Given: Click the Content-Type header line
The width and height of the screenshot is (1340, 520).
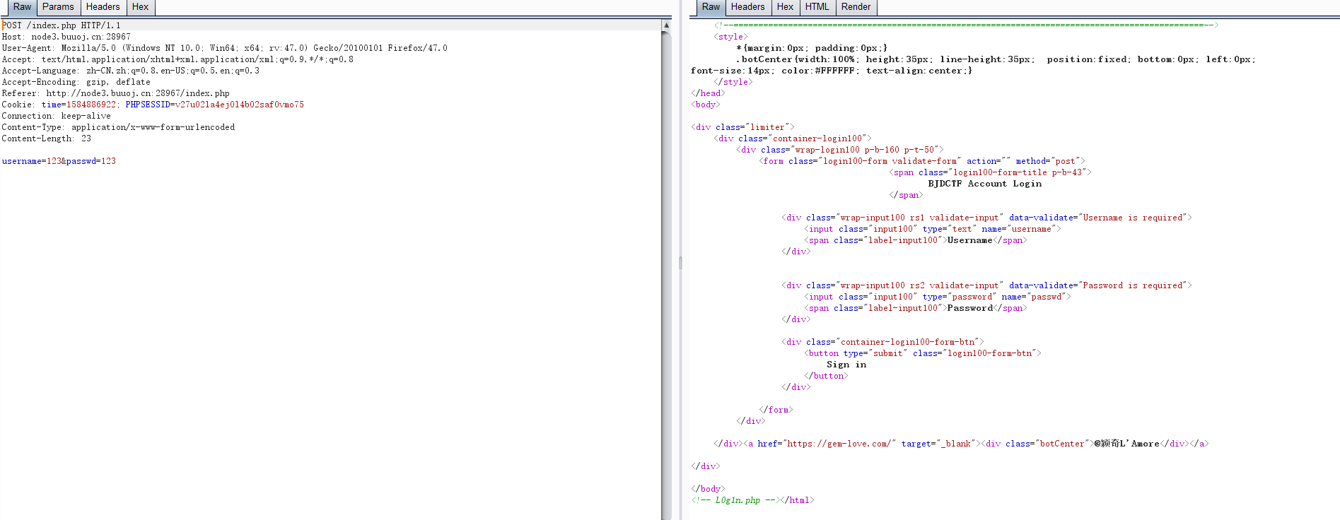Looking at the screenshot, I should click(119, 127).
